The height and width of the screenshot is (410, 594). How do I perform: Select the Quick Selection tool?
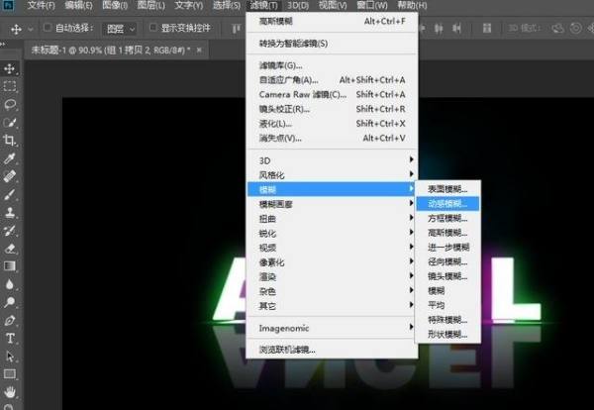[10, 123]
